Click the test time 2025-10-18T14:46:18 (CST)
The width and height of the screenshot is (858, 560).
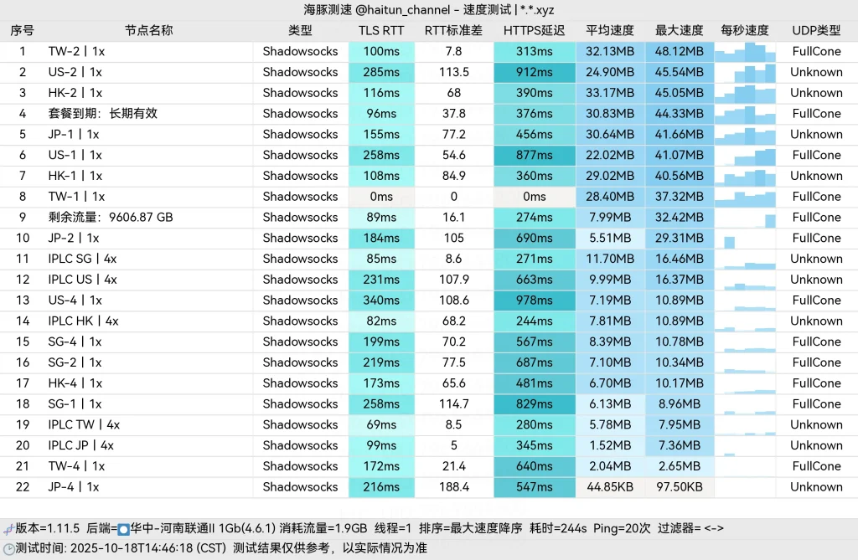pyautogui.click(x=149, y=548)
